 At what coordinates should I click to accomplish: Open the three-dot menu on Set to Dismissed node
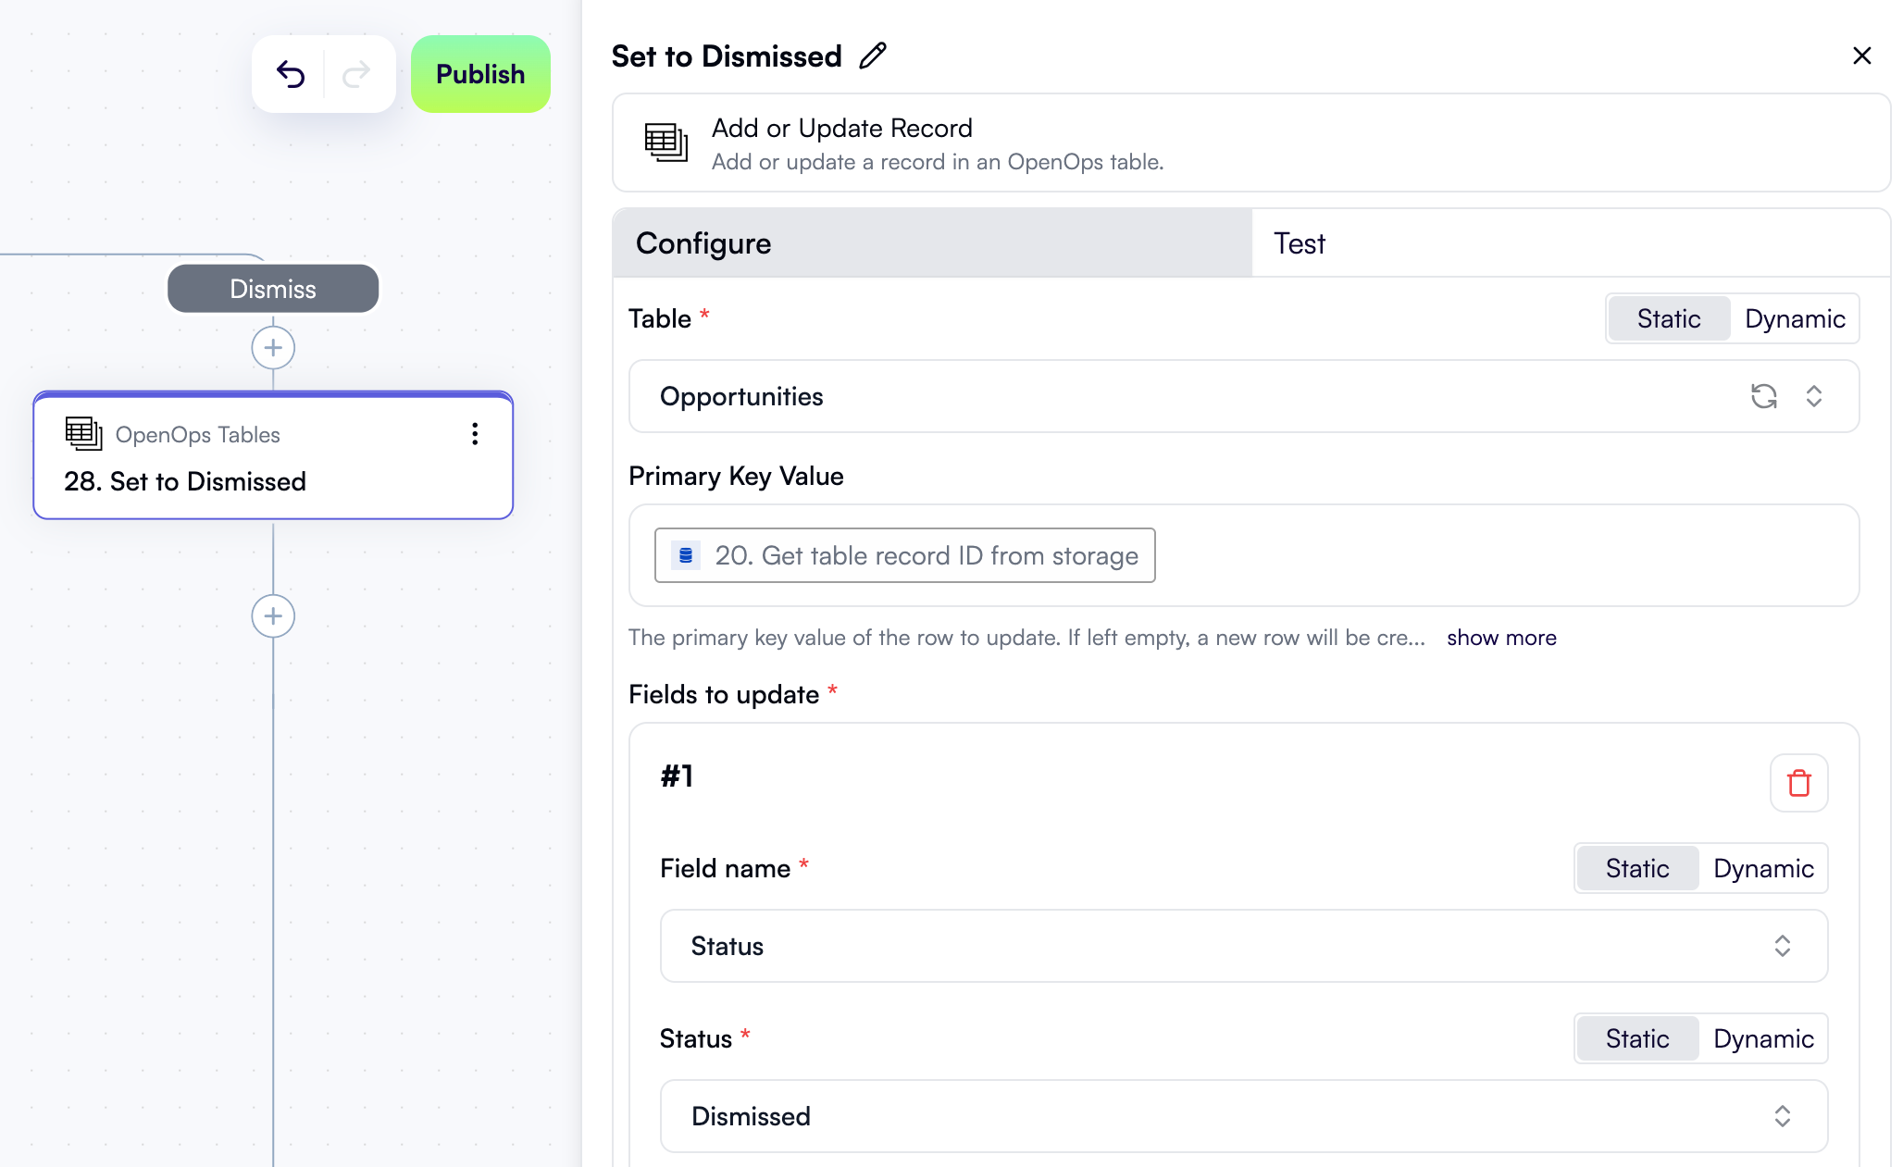pos(475,434)
